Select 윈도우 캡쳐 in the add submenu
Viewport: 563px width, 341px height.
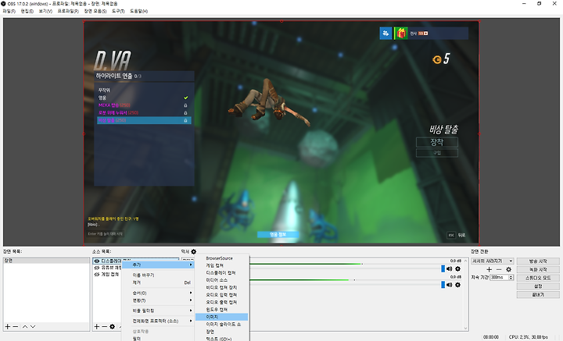[221, 310]
